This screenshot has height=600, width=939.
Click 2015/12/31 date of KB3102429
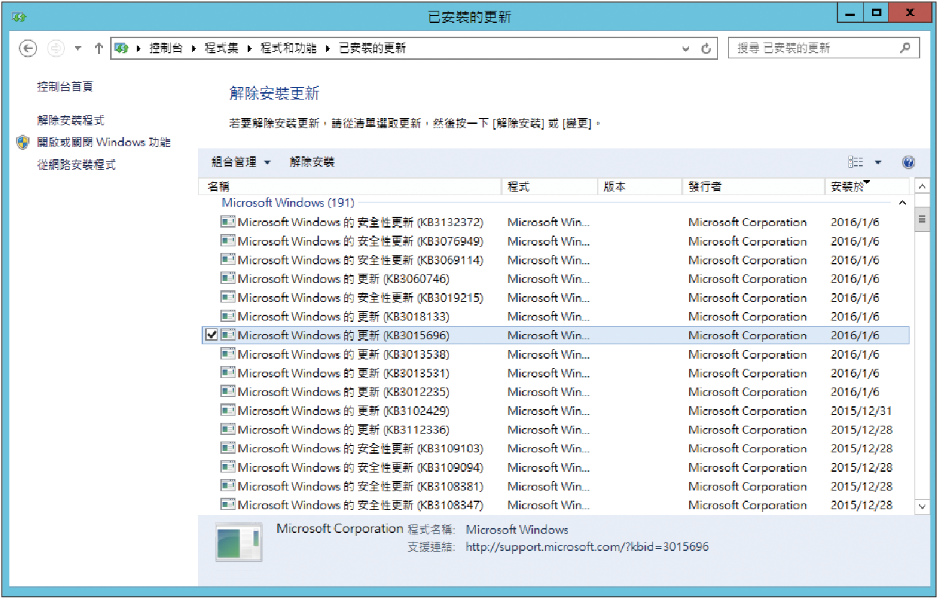coord(862,411)
